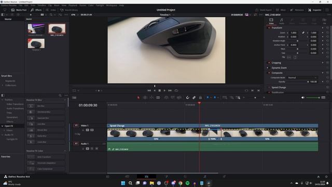
Task: Select the red Selection Mode arrow tool
Action: coord(139,98)
